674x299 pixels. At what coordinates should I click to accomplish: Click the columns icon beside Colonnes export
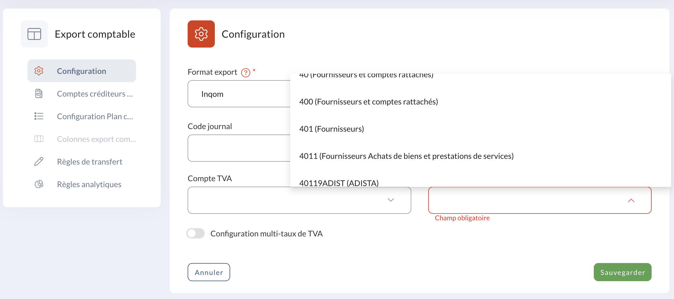[39, 139]
